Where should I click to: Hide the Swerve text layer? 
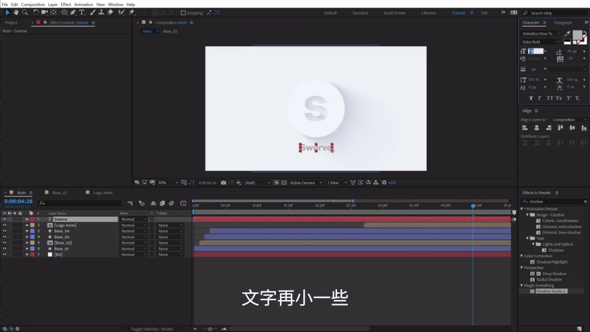pos(5,219)
